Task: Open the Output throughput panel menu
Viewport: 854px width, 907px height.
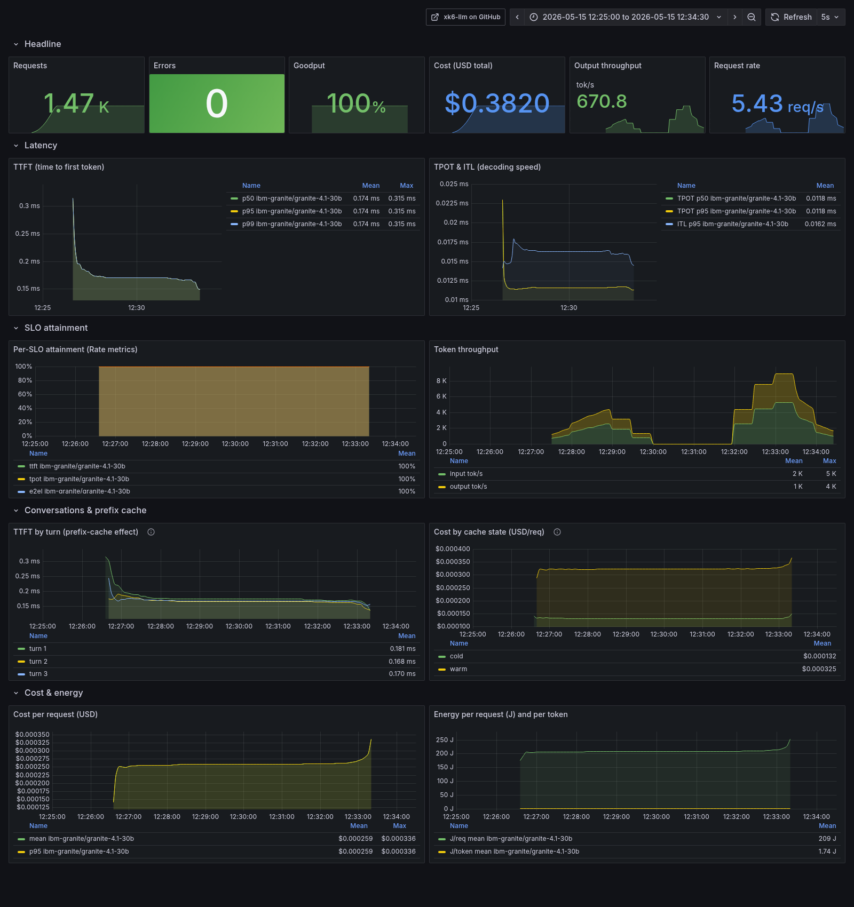Action: 608,66
